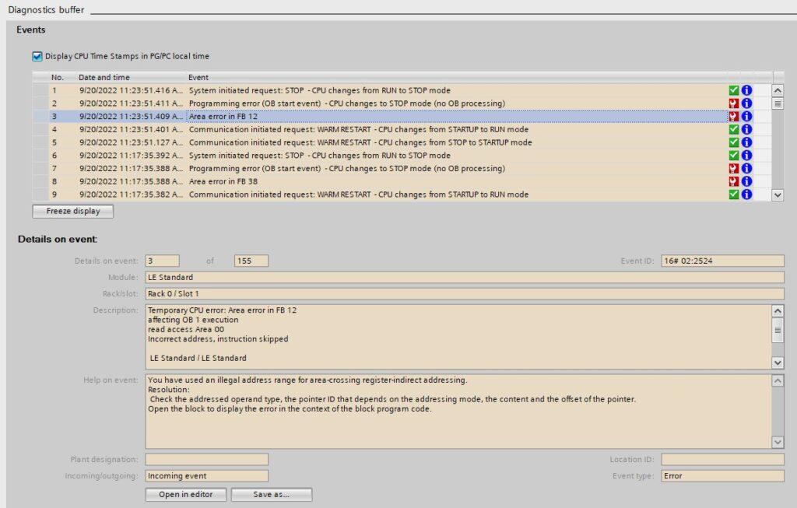
Task: Click the Event column header
Action: click(x=198, y=78)
